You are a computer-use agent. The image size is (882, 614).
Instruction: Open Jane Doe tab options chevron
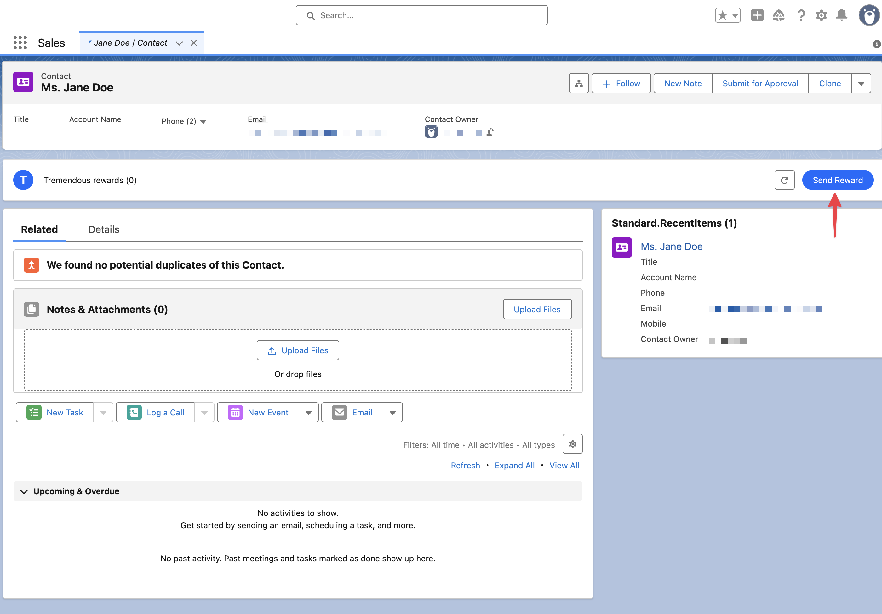pyautogui.click(x=179, y=43)
